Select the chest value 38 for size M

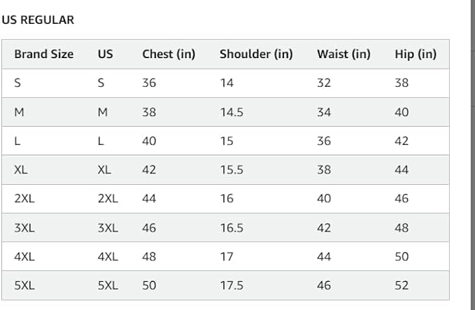(x=149, y=112)
